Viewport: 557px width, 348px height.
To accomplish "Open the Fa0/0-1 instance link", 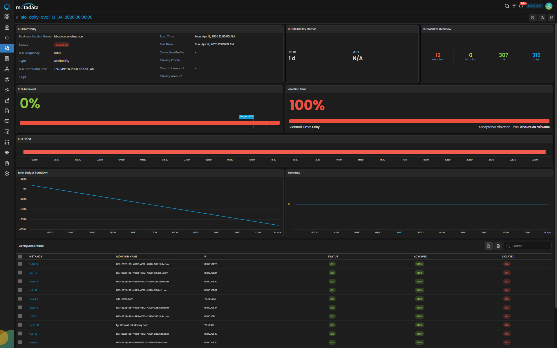I will click(33, 299).
